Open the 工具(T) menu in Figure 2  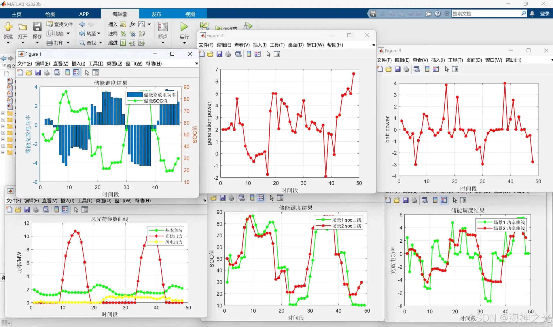pyautogui.click(x=277, y=45)
